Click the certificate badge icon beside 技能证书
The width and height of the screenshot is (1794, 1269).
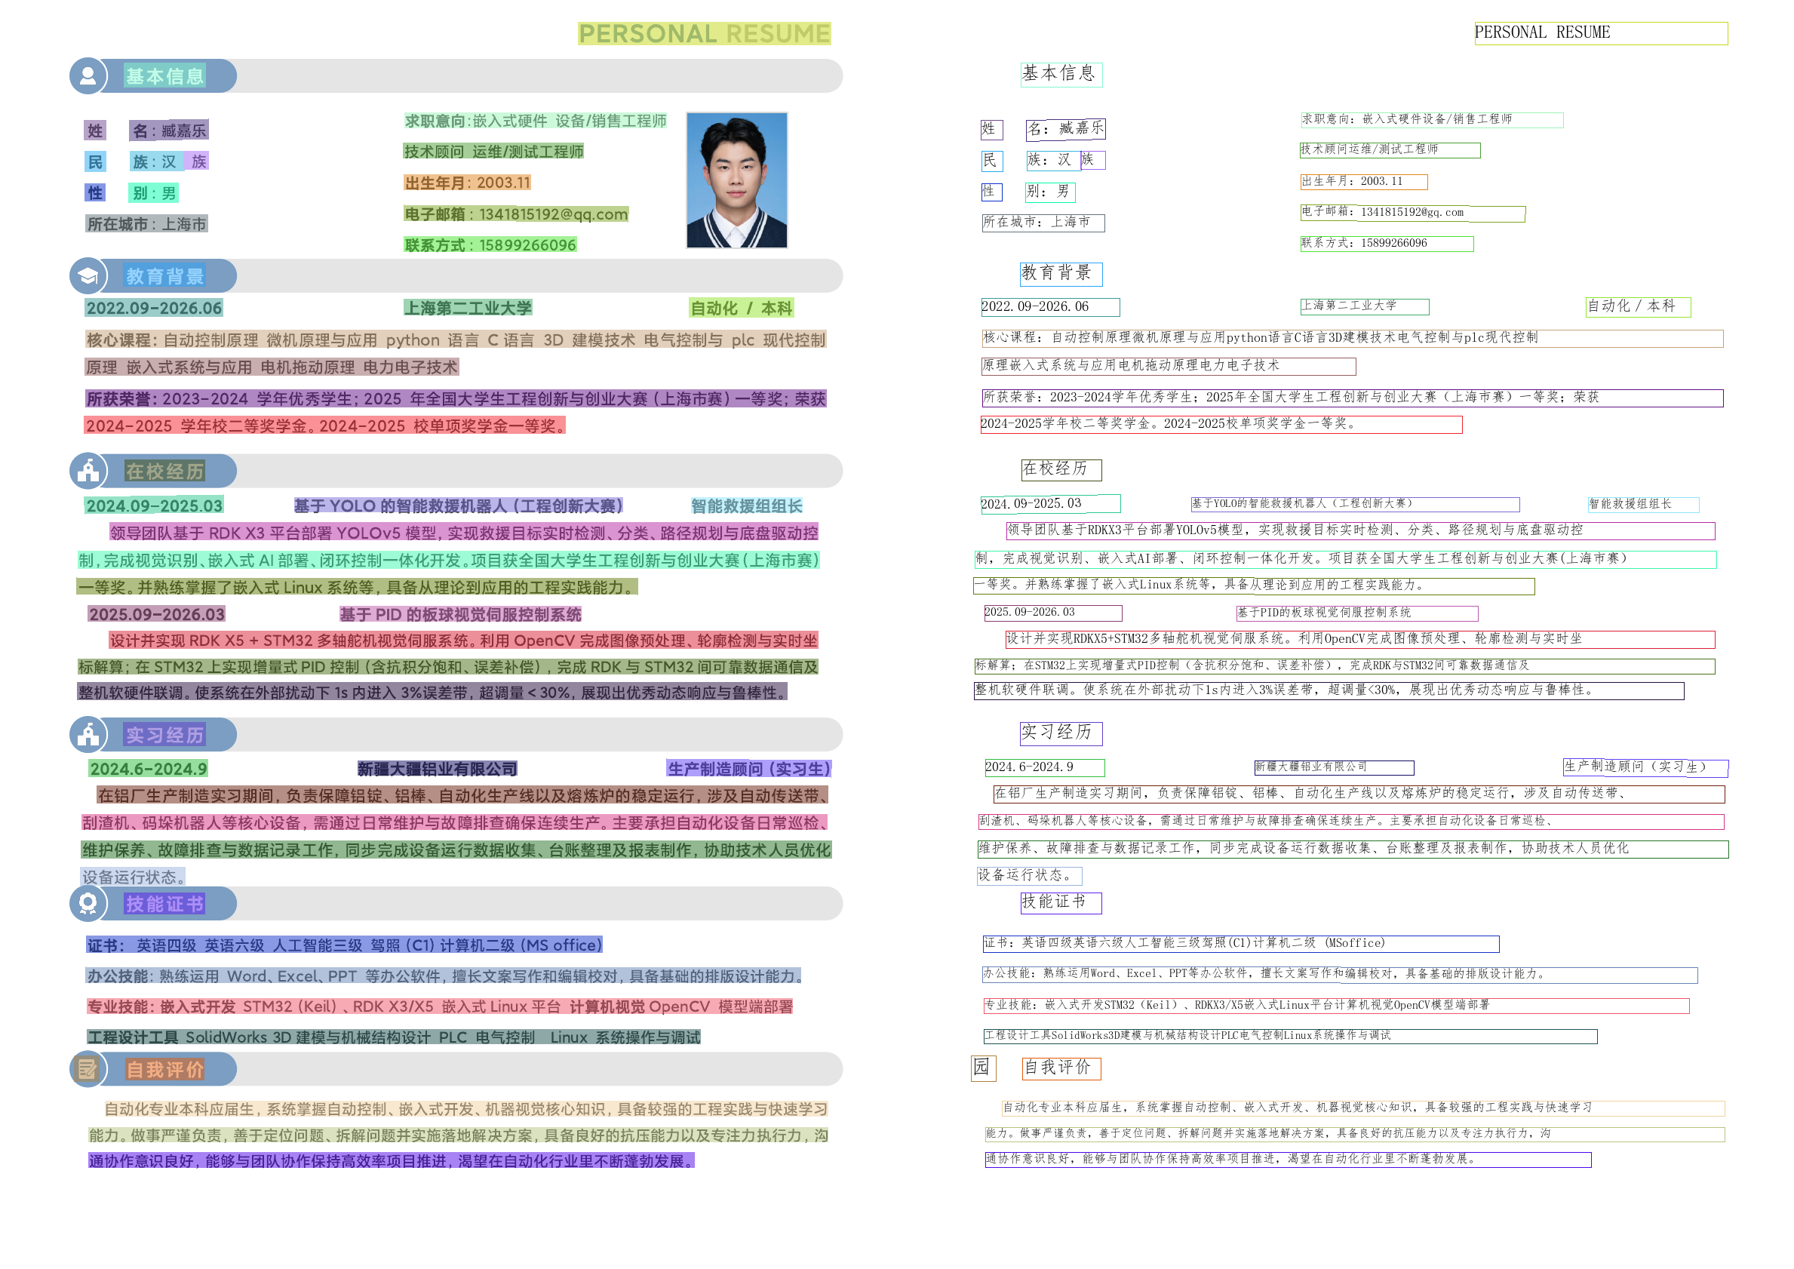pos(88,903)
